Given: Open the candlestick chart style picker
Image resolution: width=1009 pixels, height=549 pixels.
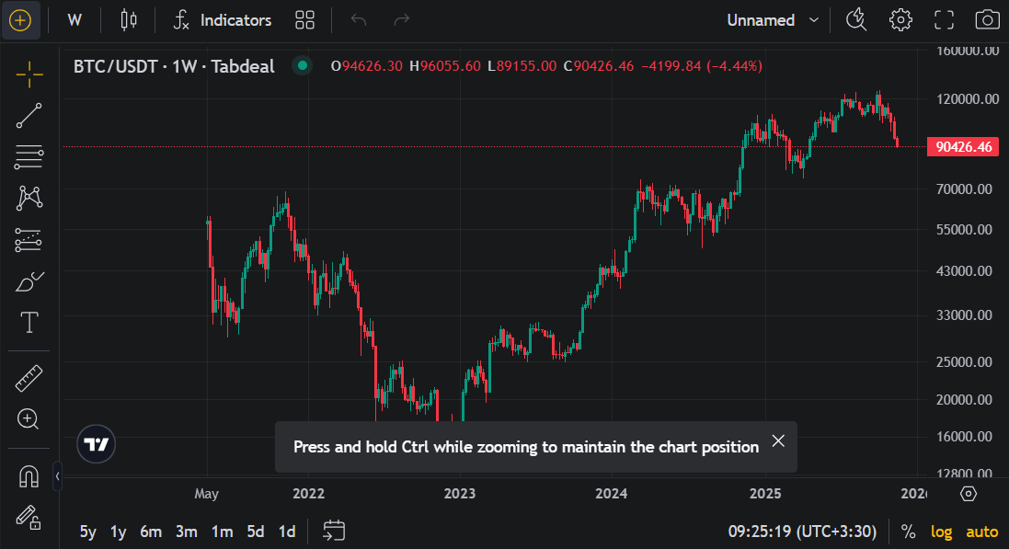Looking at the screenshot, I should tap(129, 20).
